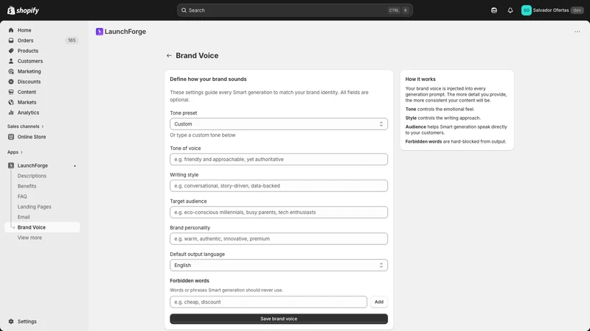Open the Tone preset Custom dropdown

279,124
